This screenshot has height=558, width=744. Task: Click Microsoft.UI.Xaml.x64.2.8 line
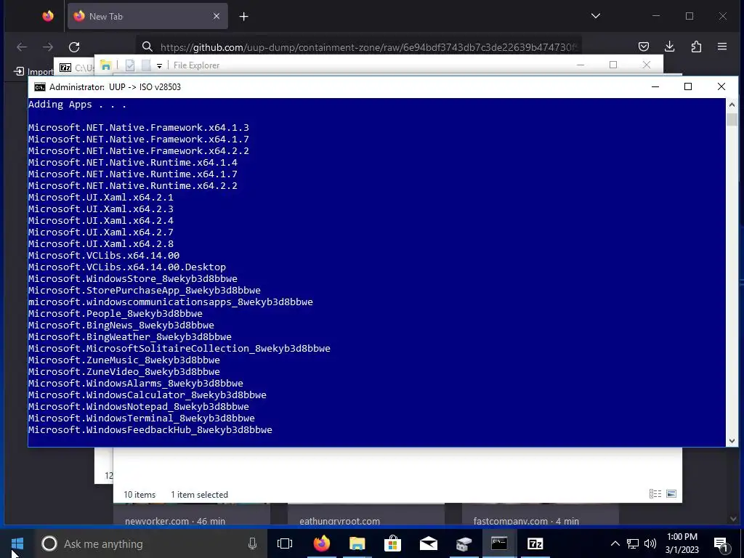(100, 244)
